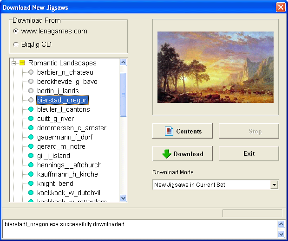Click the teal status dot beside cuitt_g_river

point(31,119)
